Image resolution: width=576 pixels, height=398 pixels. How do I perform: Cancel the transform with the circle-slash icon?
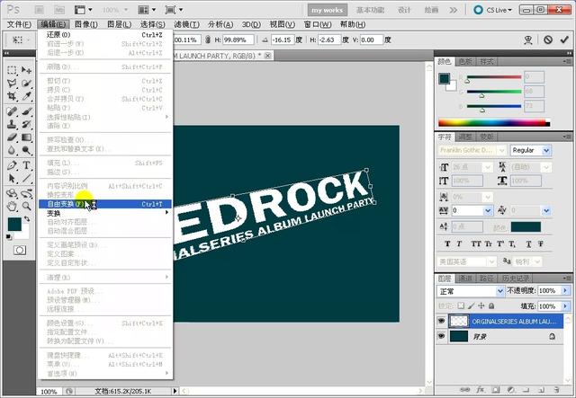pos(548,40)
